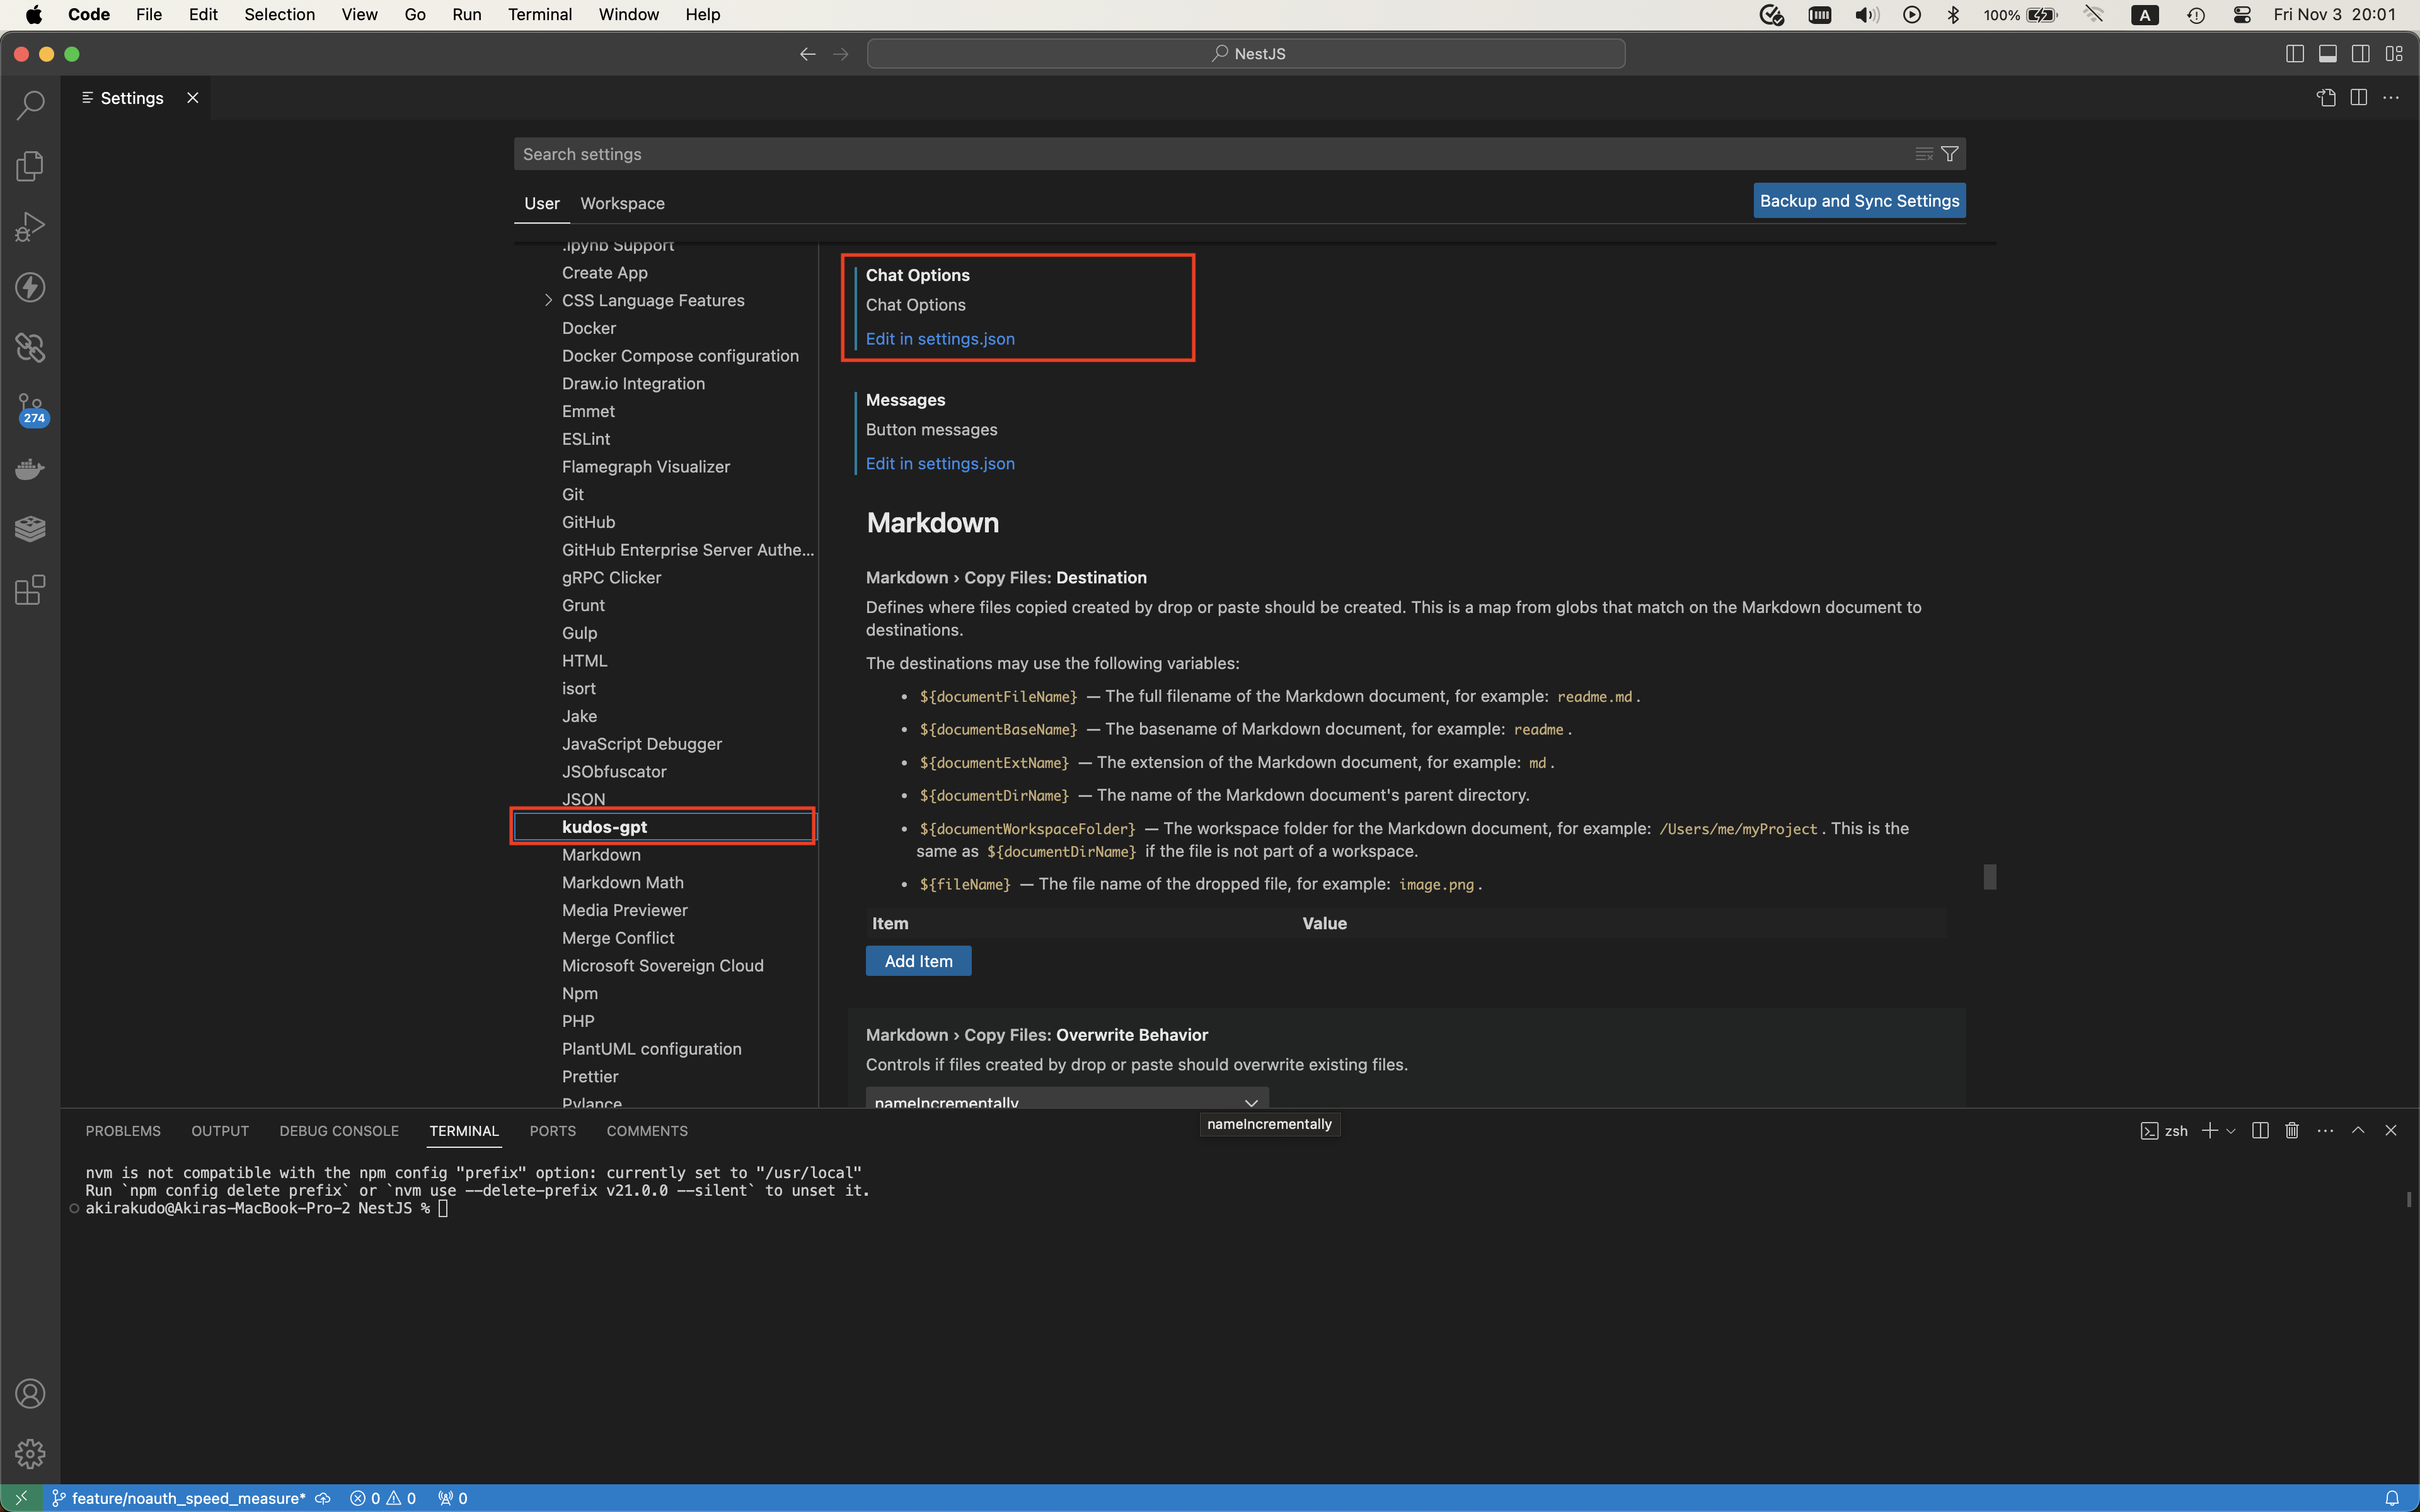The image size is (2420, 1512).
Task: Open the PROBLEMS panel tab
Action: tap(123, 1131)
